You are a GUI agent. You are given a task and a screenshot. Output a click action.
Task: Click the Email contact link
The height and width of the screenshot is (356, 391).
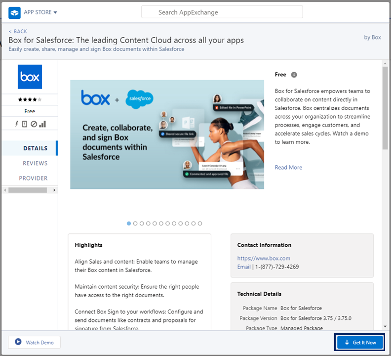click(243, 267)
